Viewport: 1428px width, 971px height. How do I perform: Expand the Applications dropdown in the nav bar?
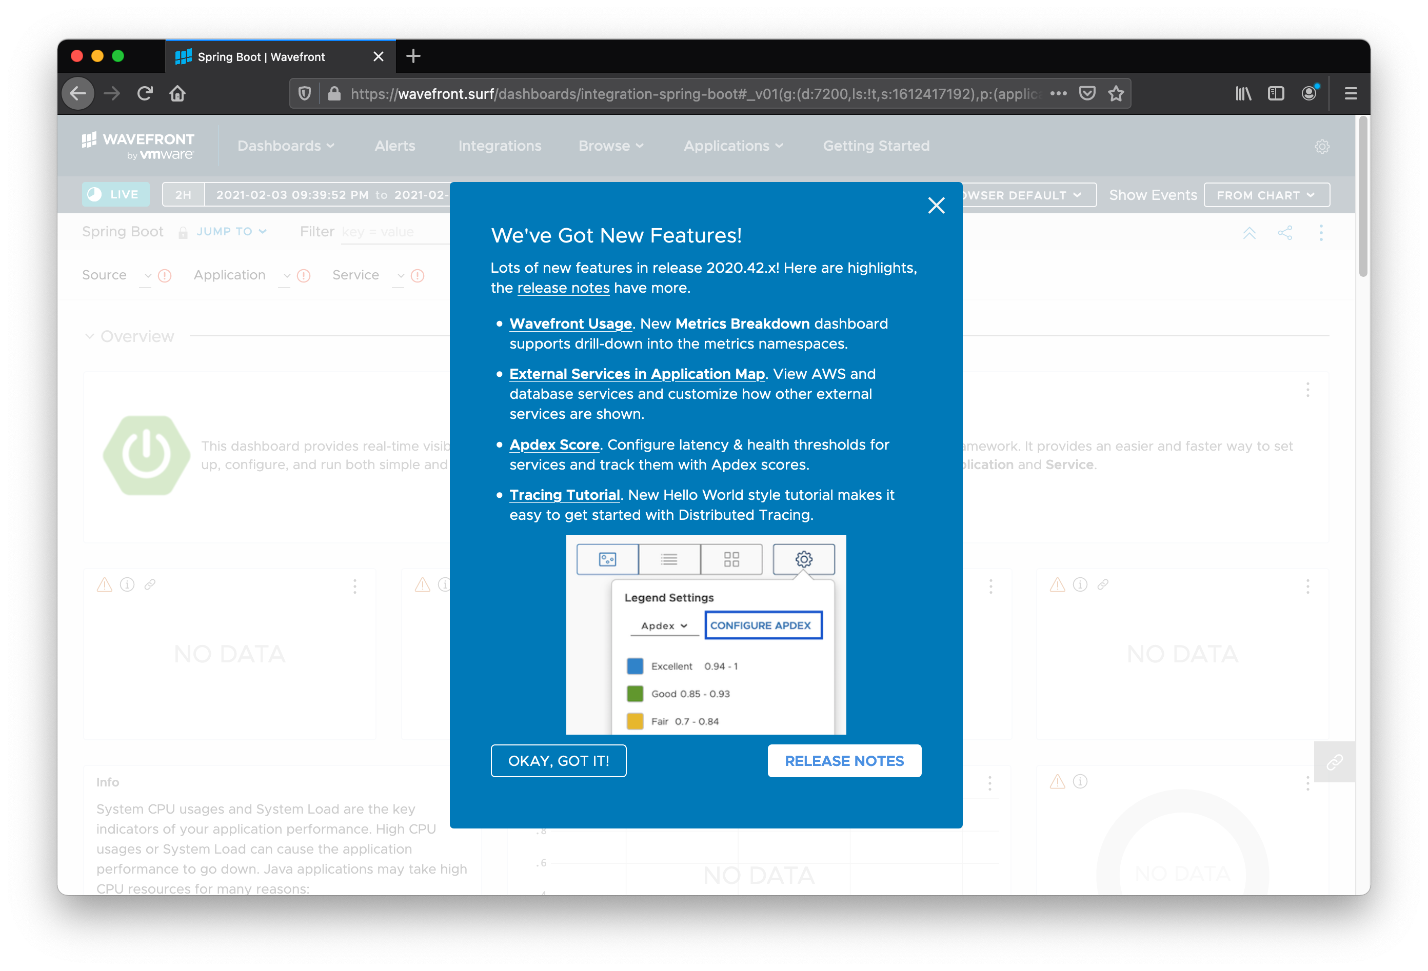(732, 144)
